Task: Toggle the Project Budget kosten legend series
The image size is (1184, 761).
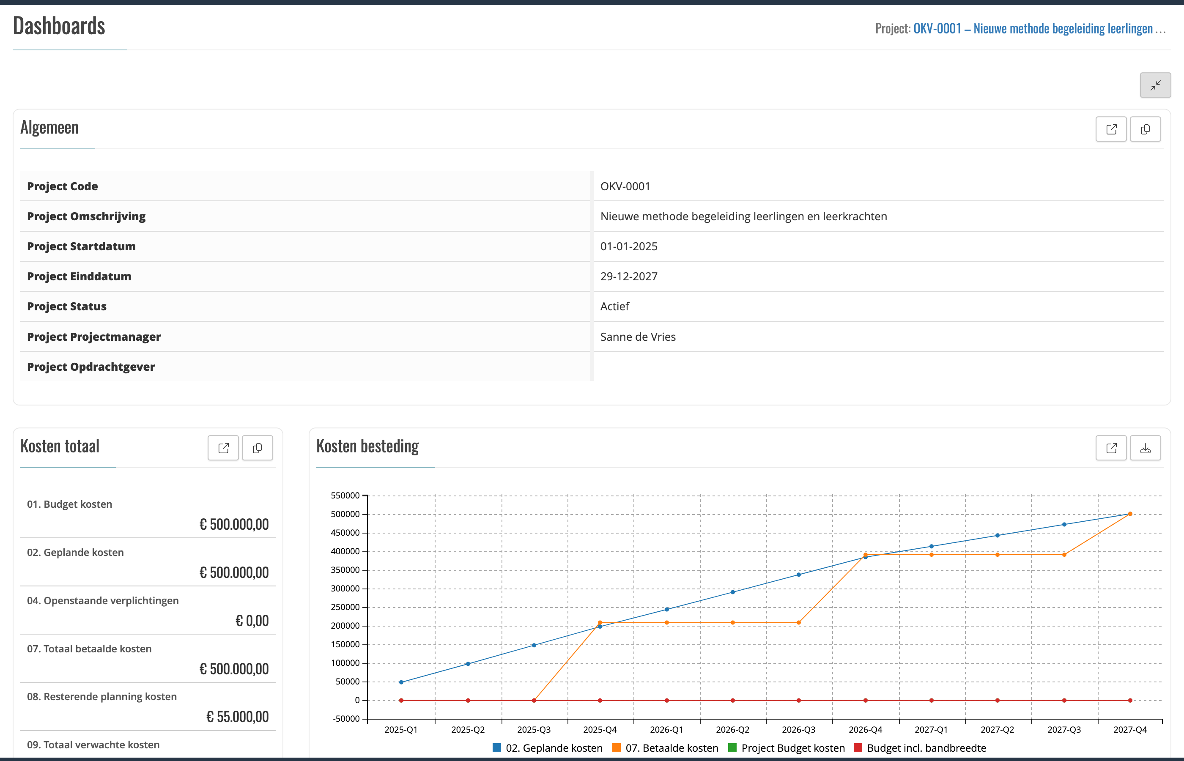Action: click(792, 747)
